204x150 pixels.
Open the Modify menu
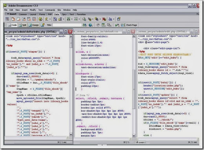point(33,10)
